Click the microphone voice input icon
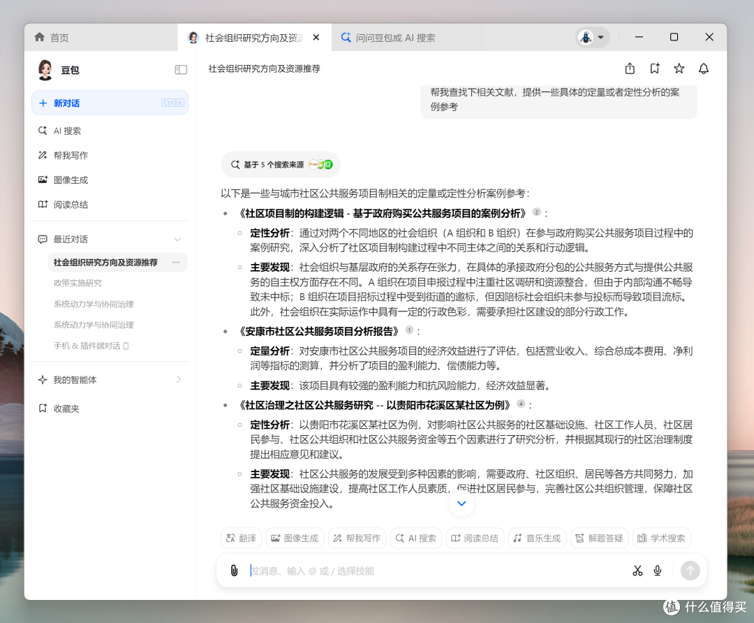This screenshot has height=623, width=754. [658, 571]
